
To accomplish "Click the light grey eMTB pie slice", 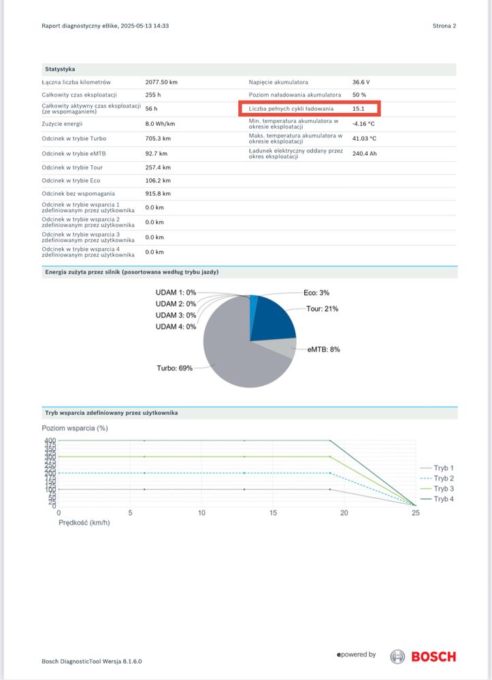I will pos(280,347).
